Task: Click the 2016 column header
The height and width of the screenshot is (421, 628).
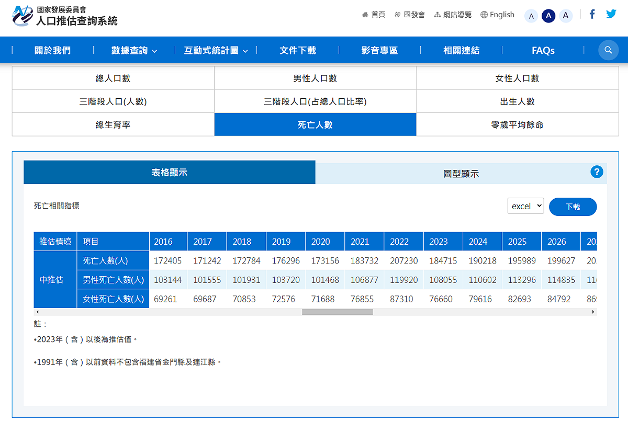Action: pyautogui.click(x=168, y=242)
